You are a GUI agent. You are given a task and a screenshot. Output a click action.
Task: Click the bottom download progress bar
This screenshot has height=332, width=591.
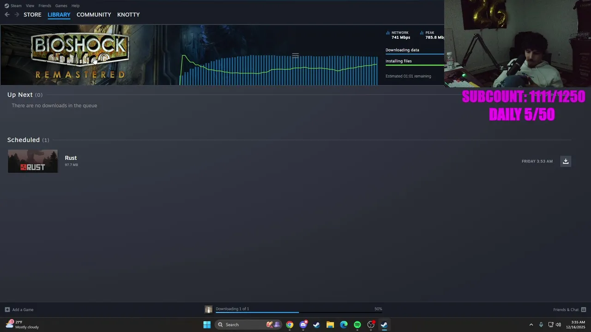(x=299, y=313)
